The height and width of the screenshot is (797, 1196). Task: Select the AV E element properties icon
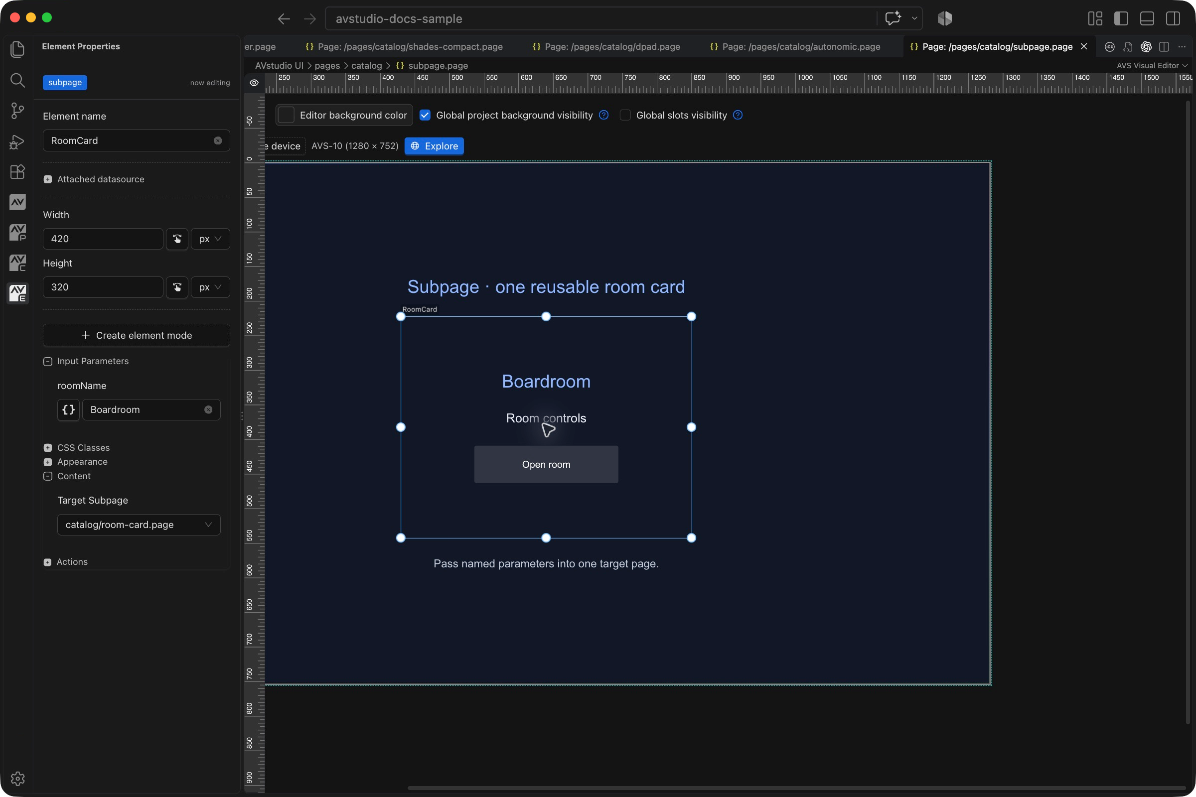[17, 293]
